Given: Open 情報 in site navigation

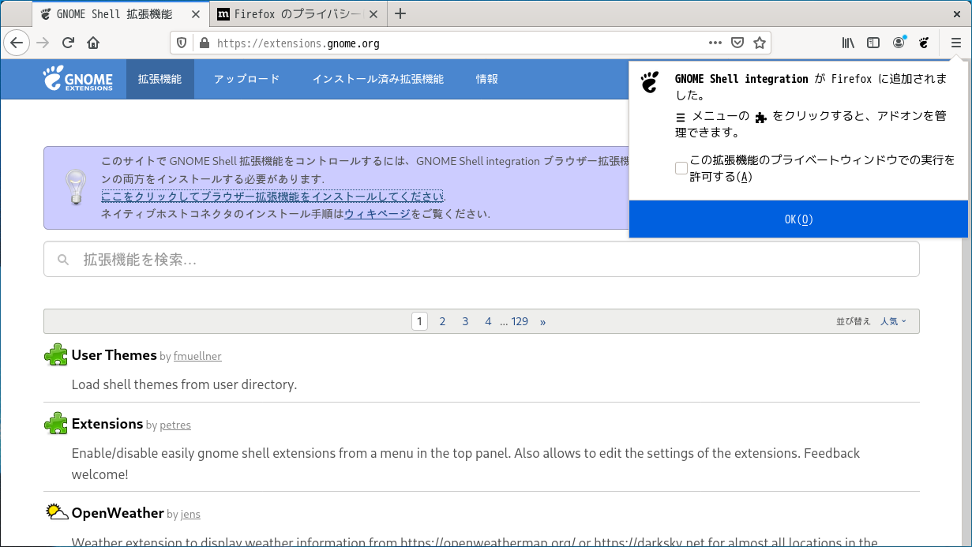Looking at the screenshot, I should (x=486, y=79).
